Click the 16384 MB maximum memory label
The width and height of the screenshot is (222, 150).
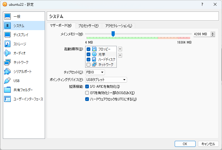coord(184,42)
